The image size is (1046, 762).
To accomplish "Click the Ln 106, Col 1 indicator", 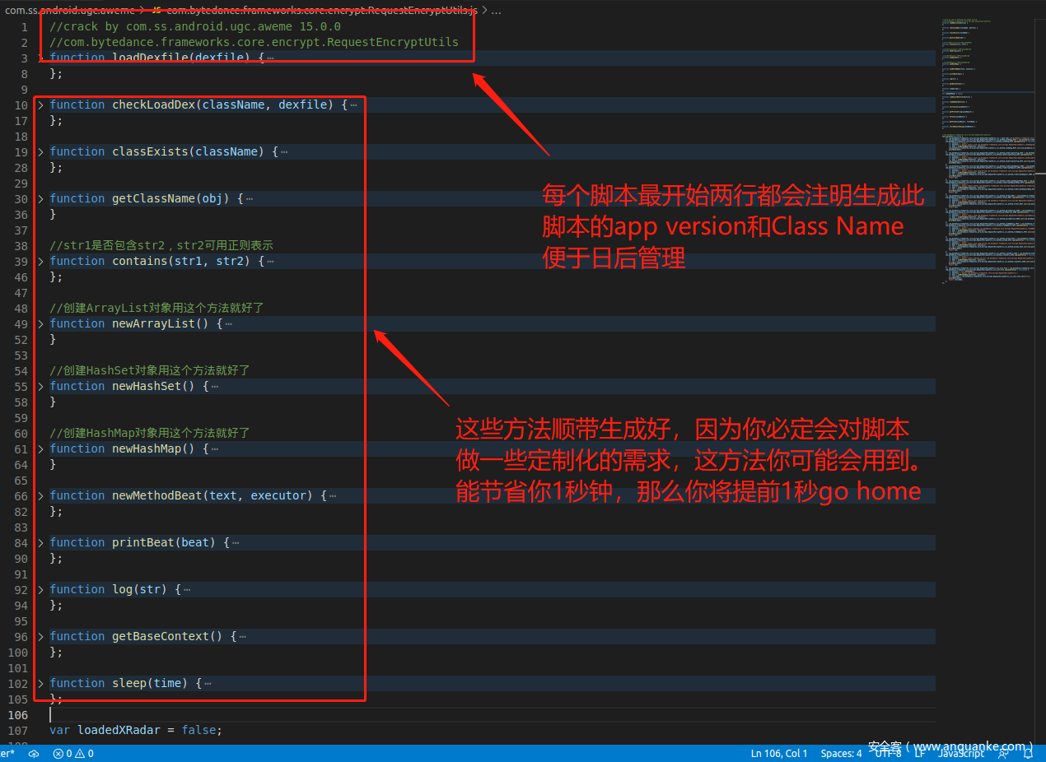I will (778, 754).
